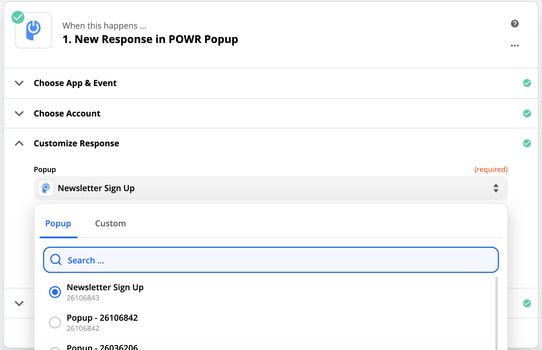This screenshot has width=542, height=350.
Task: Click the green check in the bottom collapsed section
Action: [x=527, y=303]
